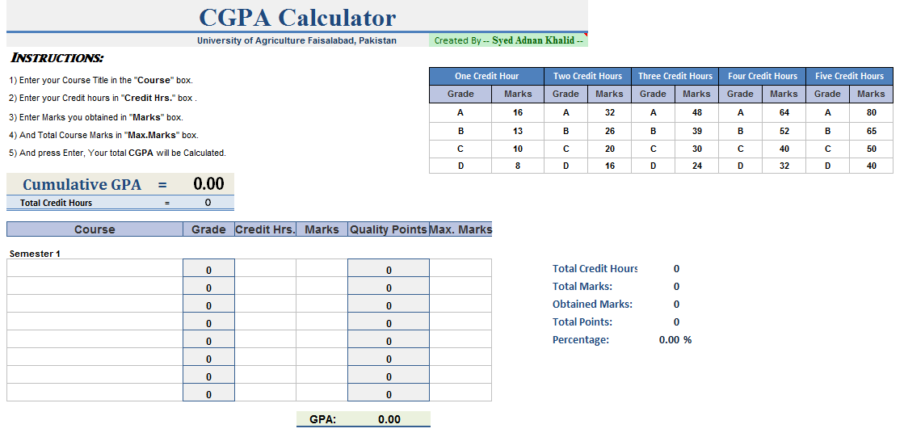Select the "Created By -- Syed Adnan Khalid" cell
This screenshot has width=904, height=437.
[x=508, y=41]
